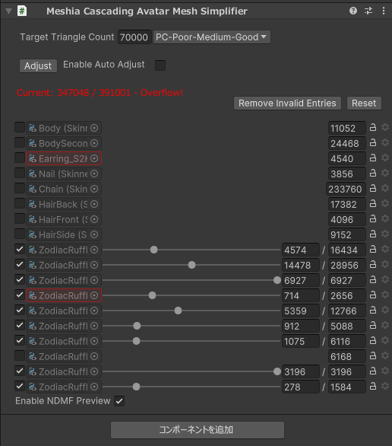
Task: Open the object picker on the 6927 ZodiacRuffl row
Action: tap(94, 280)
